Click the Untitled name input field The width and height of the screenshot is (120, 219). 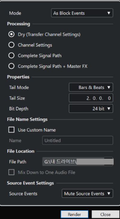click(x=78, y=140)
